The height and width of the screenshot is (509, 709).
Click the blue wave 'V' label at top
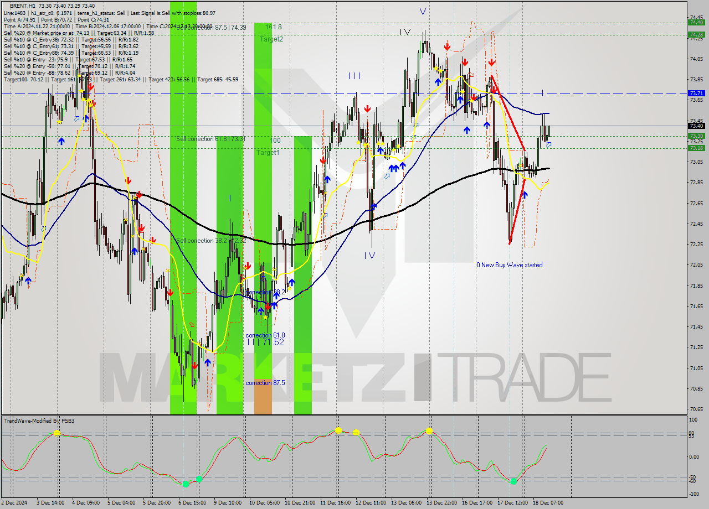point(423,11)
